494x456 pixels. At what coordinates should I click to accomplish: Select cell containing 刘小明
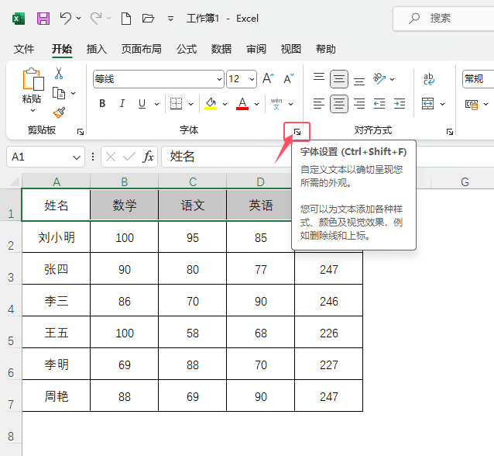coord(56,237)
